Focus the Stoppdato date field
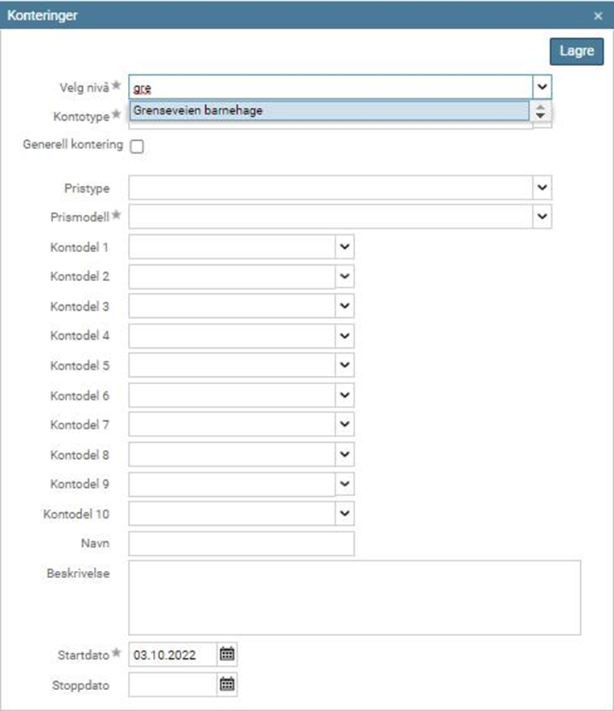Image resolution: width=614 pixels, height=711 pixels. [x=173, y=684]
